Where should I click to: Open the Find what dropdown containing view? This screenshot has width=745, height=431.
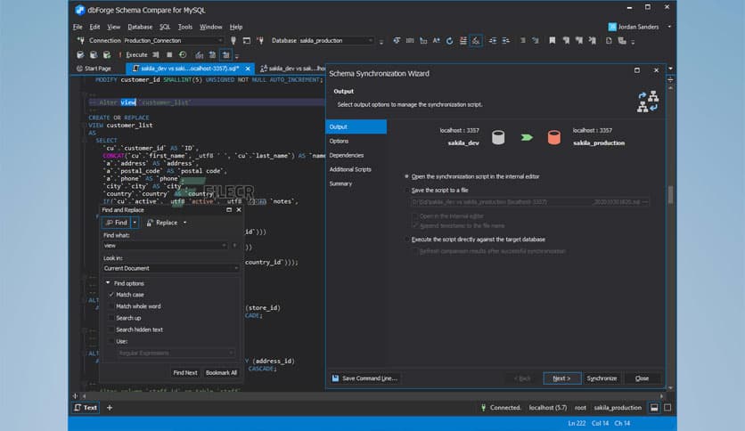point(224,246)
